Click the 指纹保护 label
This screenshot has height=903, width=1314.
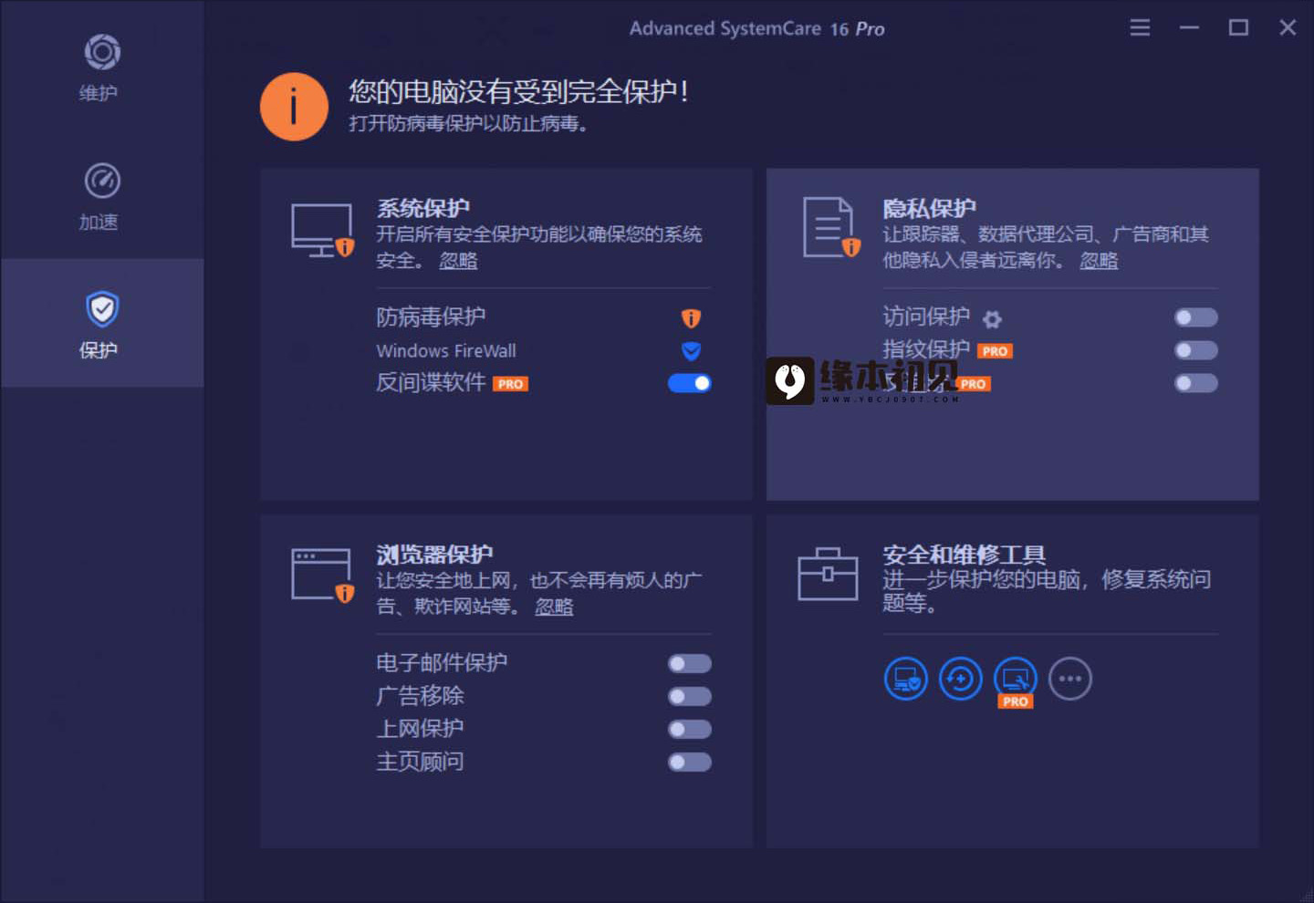tap(926, 349)
